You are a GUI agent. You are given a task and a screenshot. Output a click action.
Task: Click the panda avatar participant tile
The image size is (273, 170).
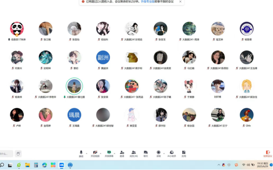(17, 29)
